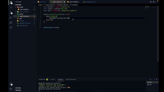
Task: Click the unsaved dot on login.routes.js tab
Action: click(x=64, y=2)
